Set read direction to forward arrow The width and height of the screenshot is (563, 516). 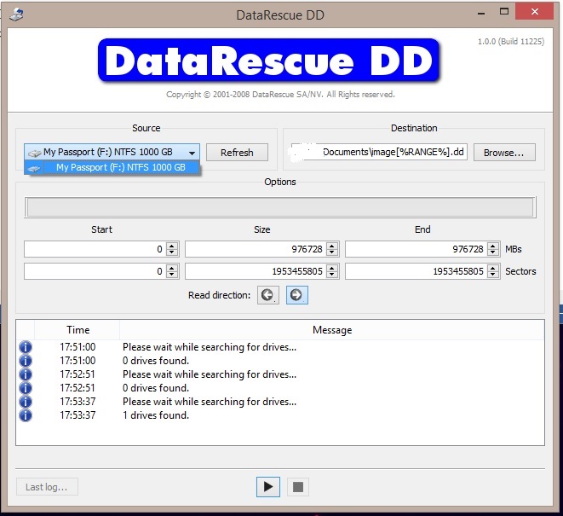[296, 295]
